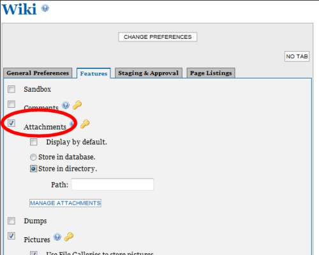The width and height of the screenshot is (319, 255).
Task: Click the help icon next to Attachments
Action: pos(72,124)
